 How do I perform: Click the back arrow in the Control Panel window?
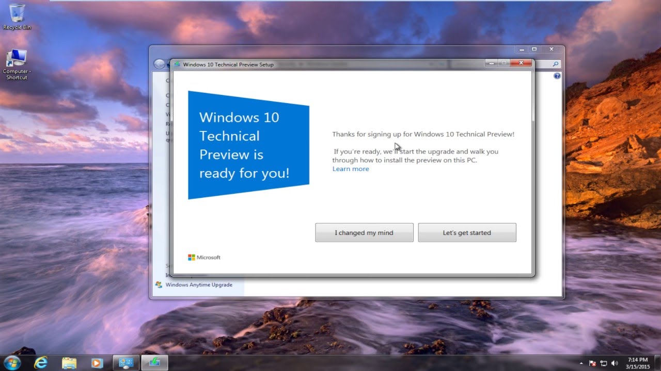[160, 64]
